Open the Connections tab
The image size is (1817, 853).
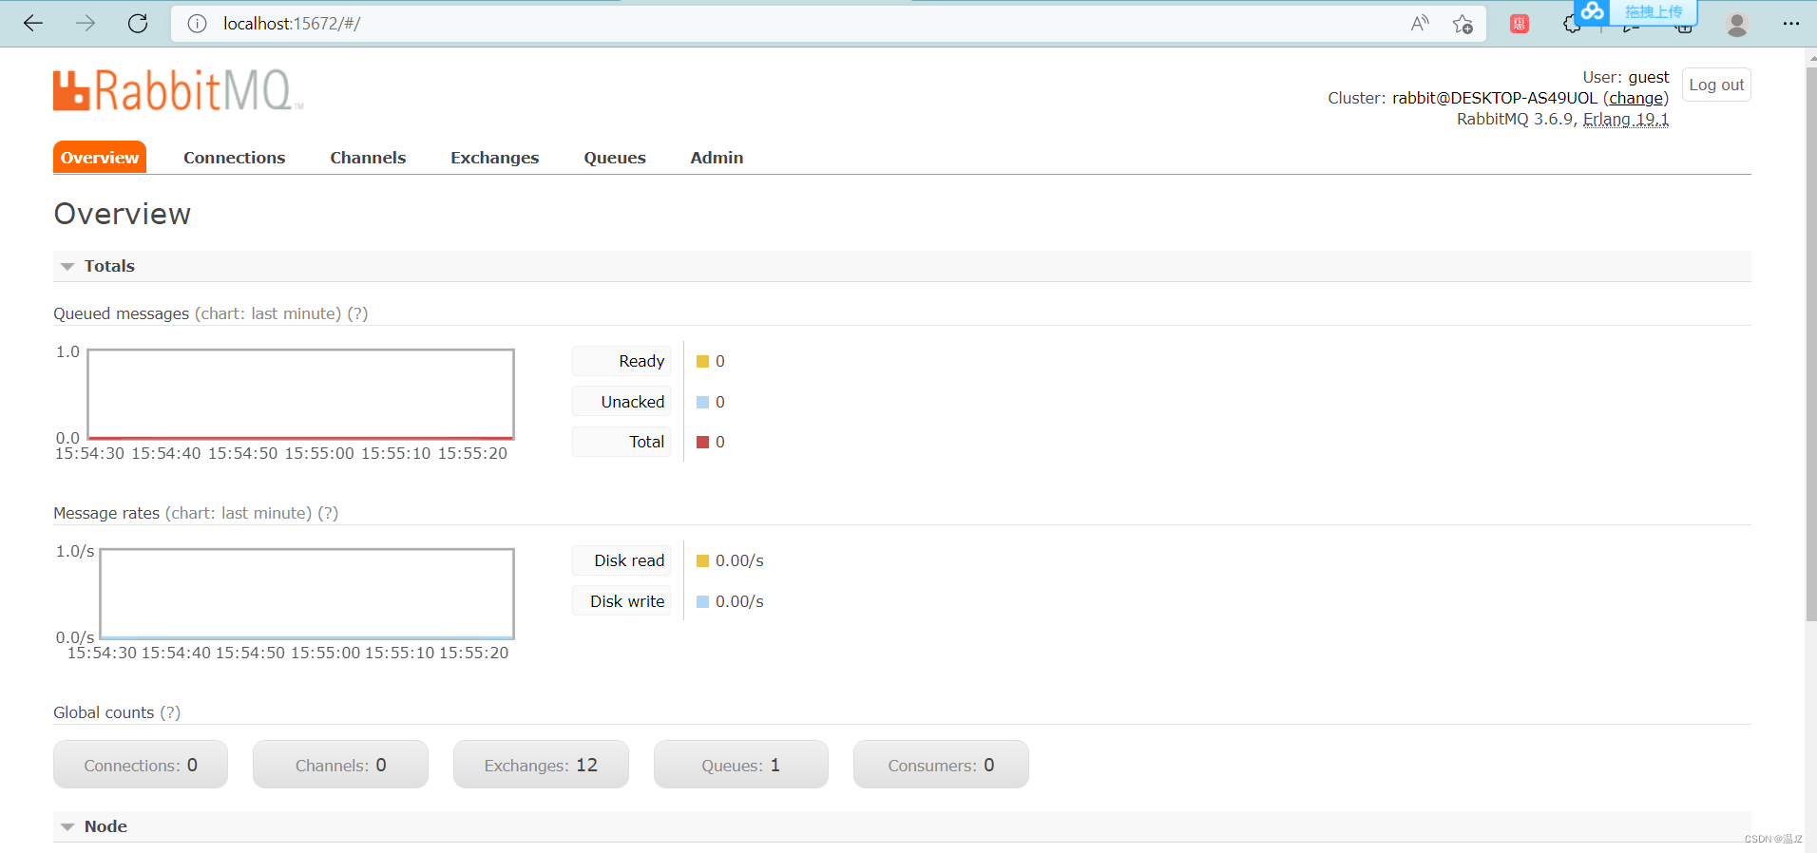click(x=235, y=158)
